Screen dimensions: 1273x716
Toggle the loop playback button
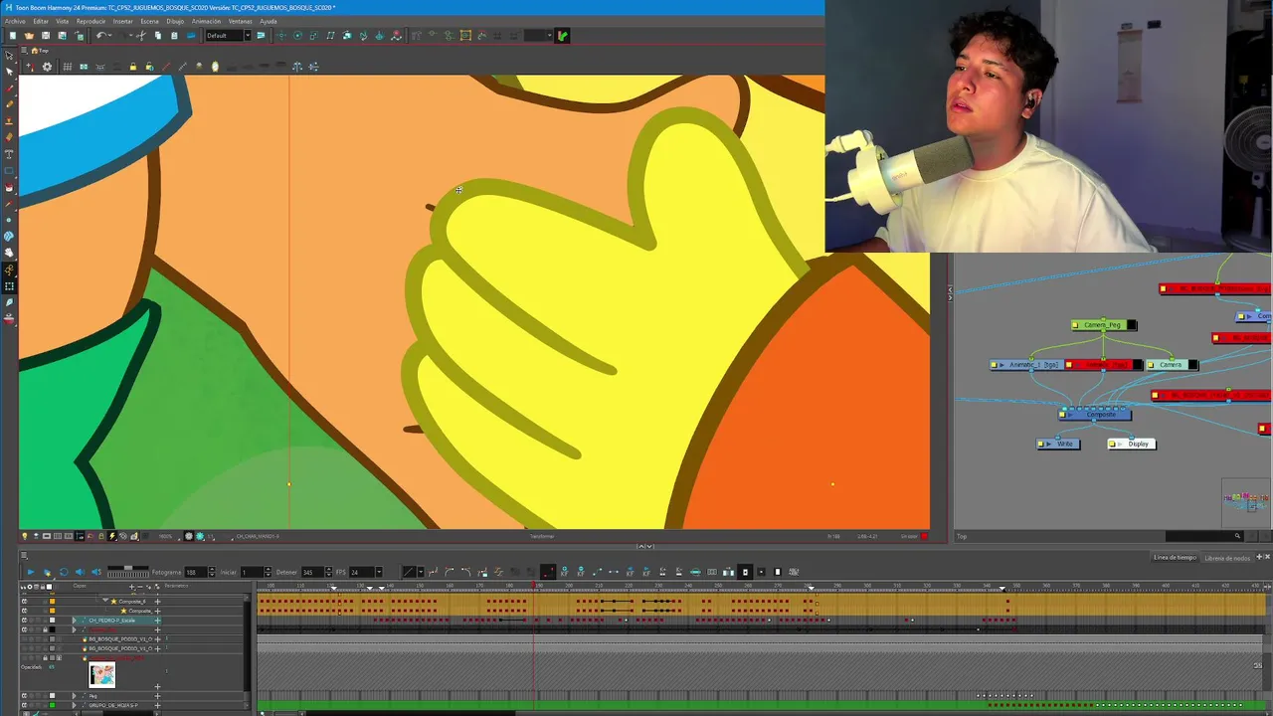(x=64, y=571)
